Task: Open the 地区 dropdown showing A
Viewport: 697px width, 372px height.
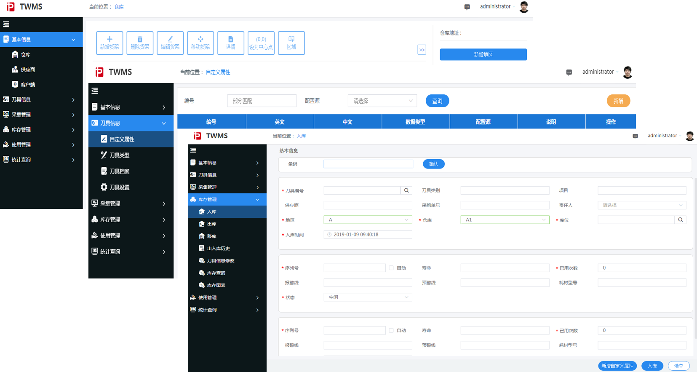Action: click(368, 220)
